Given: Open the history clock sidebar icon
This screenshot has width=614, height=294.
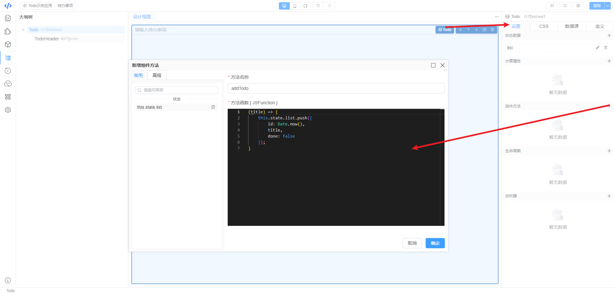Looking at the screenshot, I should point(8,71).
